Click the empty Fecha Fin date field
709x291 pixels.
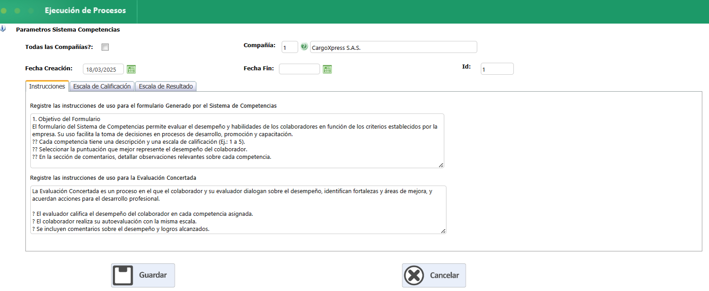tap(299, 69)
